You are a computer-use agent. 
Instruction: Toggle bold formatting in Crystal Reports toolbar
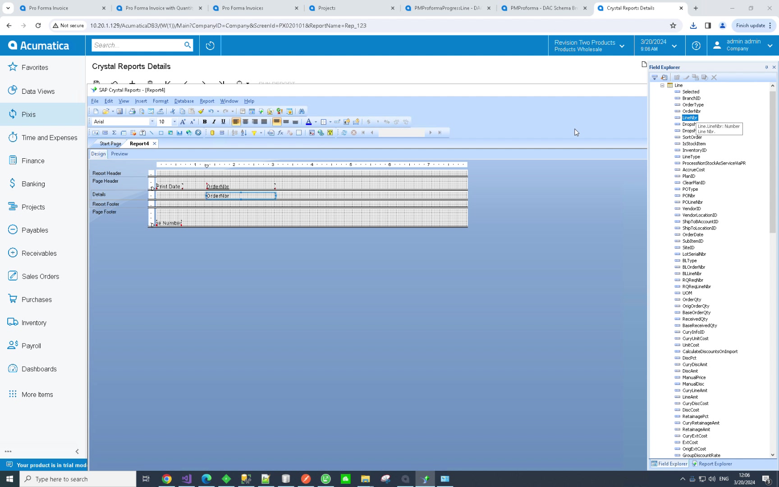205,122
